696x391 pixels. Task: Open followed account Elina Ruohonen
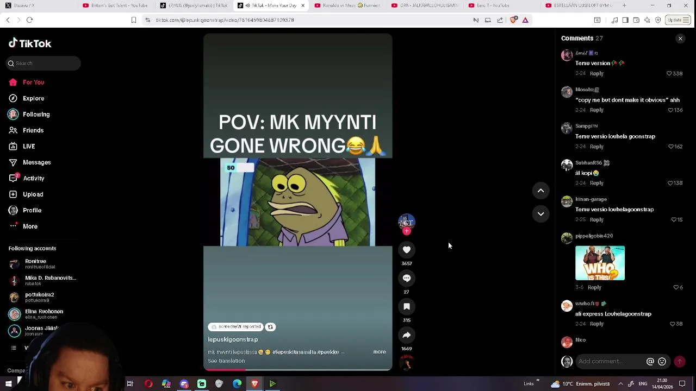[x=36, y=314]
